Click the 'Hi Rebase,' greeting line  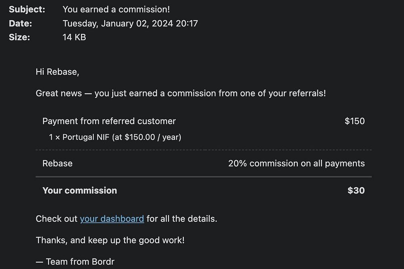pos(57,72)
